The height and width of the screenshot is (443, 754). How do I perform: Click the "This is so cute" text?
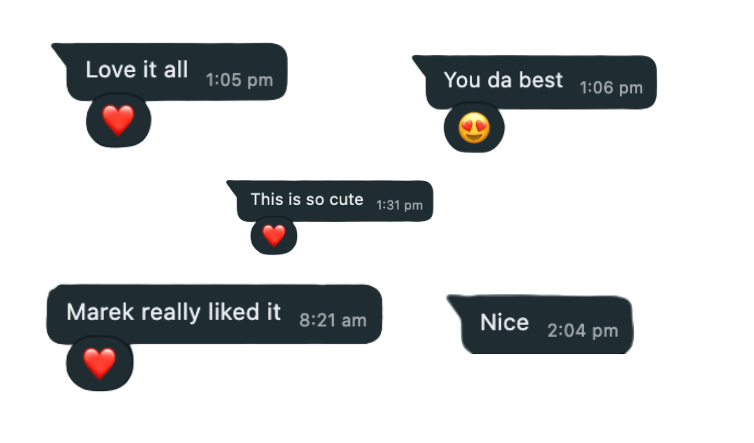point(307,199)
